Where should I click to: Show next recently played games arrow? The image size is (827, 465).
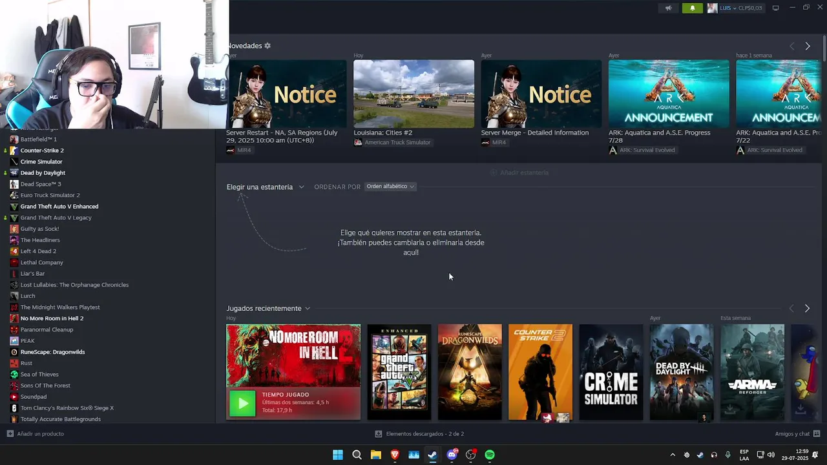click(x=807, y=309)
